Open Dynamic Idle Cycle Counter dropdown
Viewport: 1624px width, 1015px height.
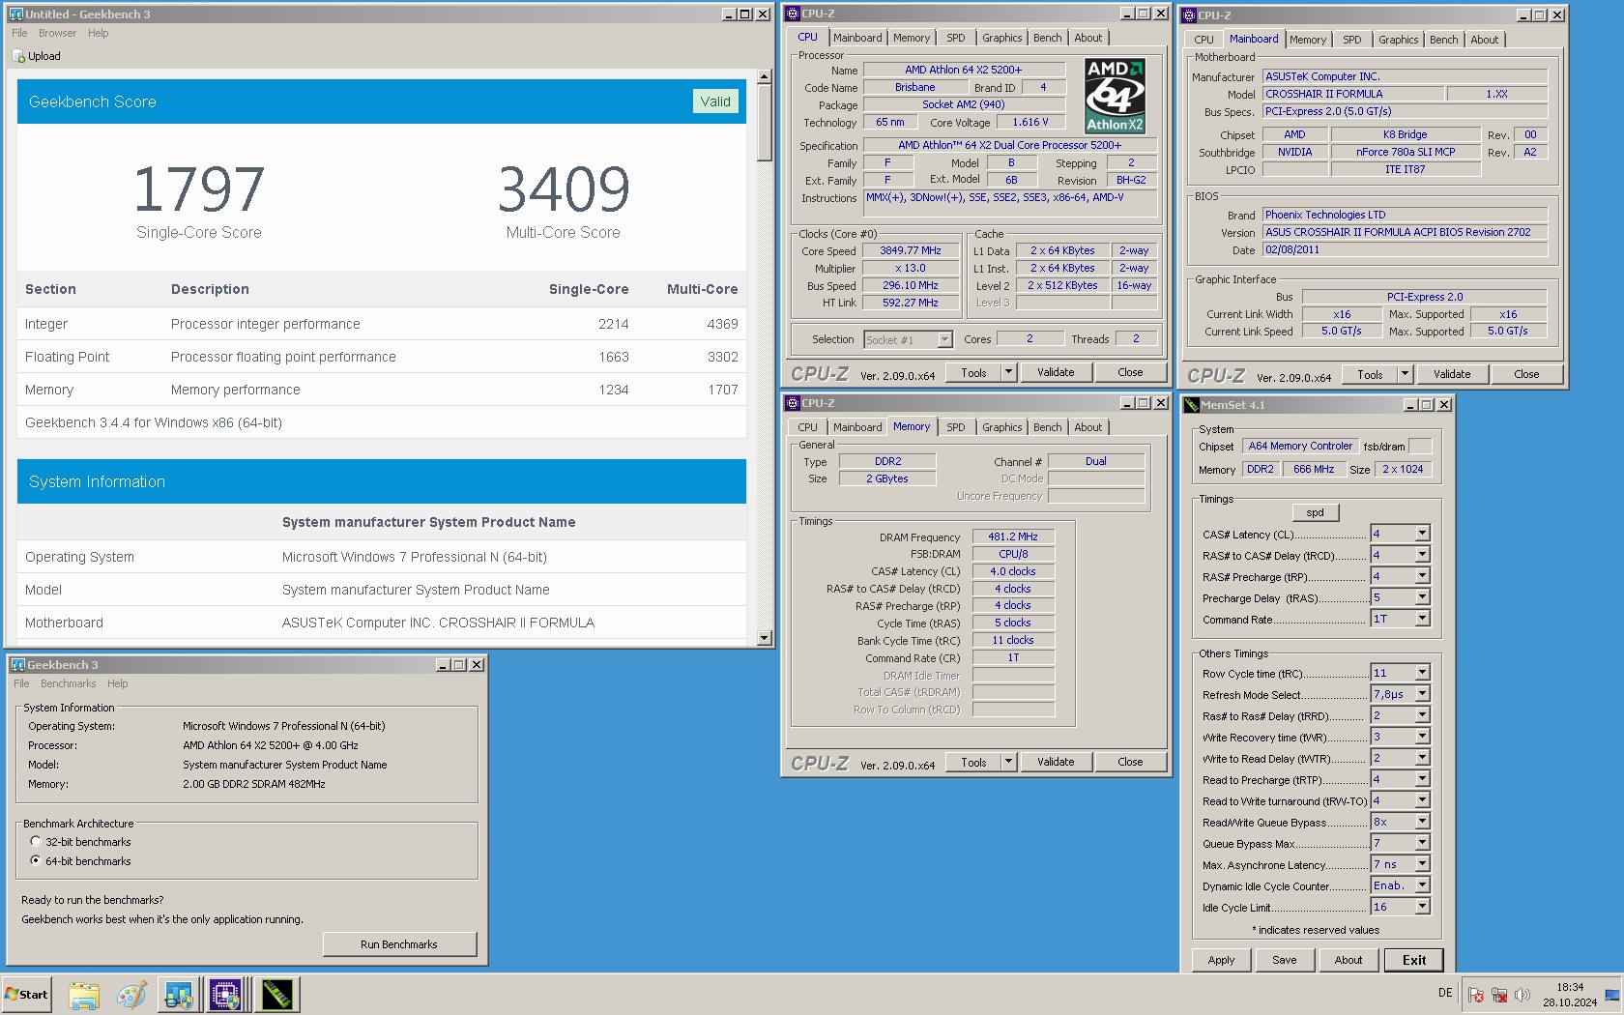point(1422,885)
